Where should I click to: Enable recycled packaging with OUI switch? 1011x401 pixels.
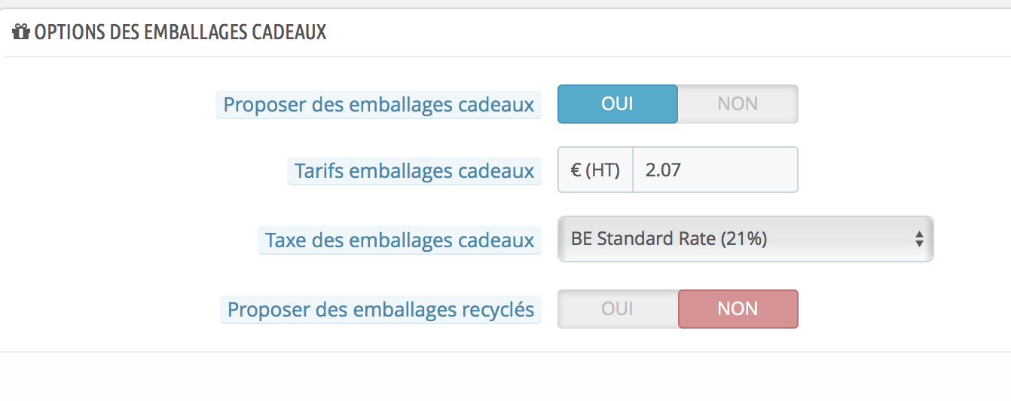[618, 309]
